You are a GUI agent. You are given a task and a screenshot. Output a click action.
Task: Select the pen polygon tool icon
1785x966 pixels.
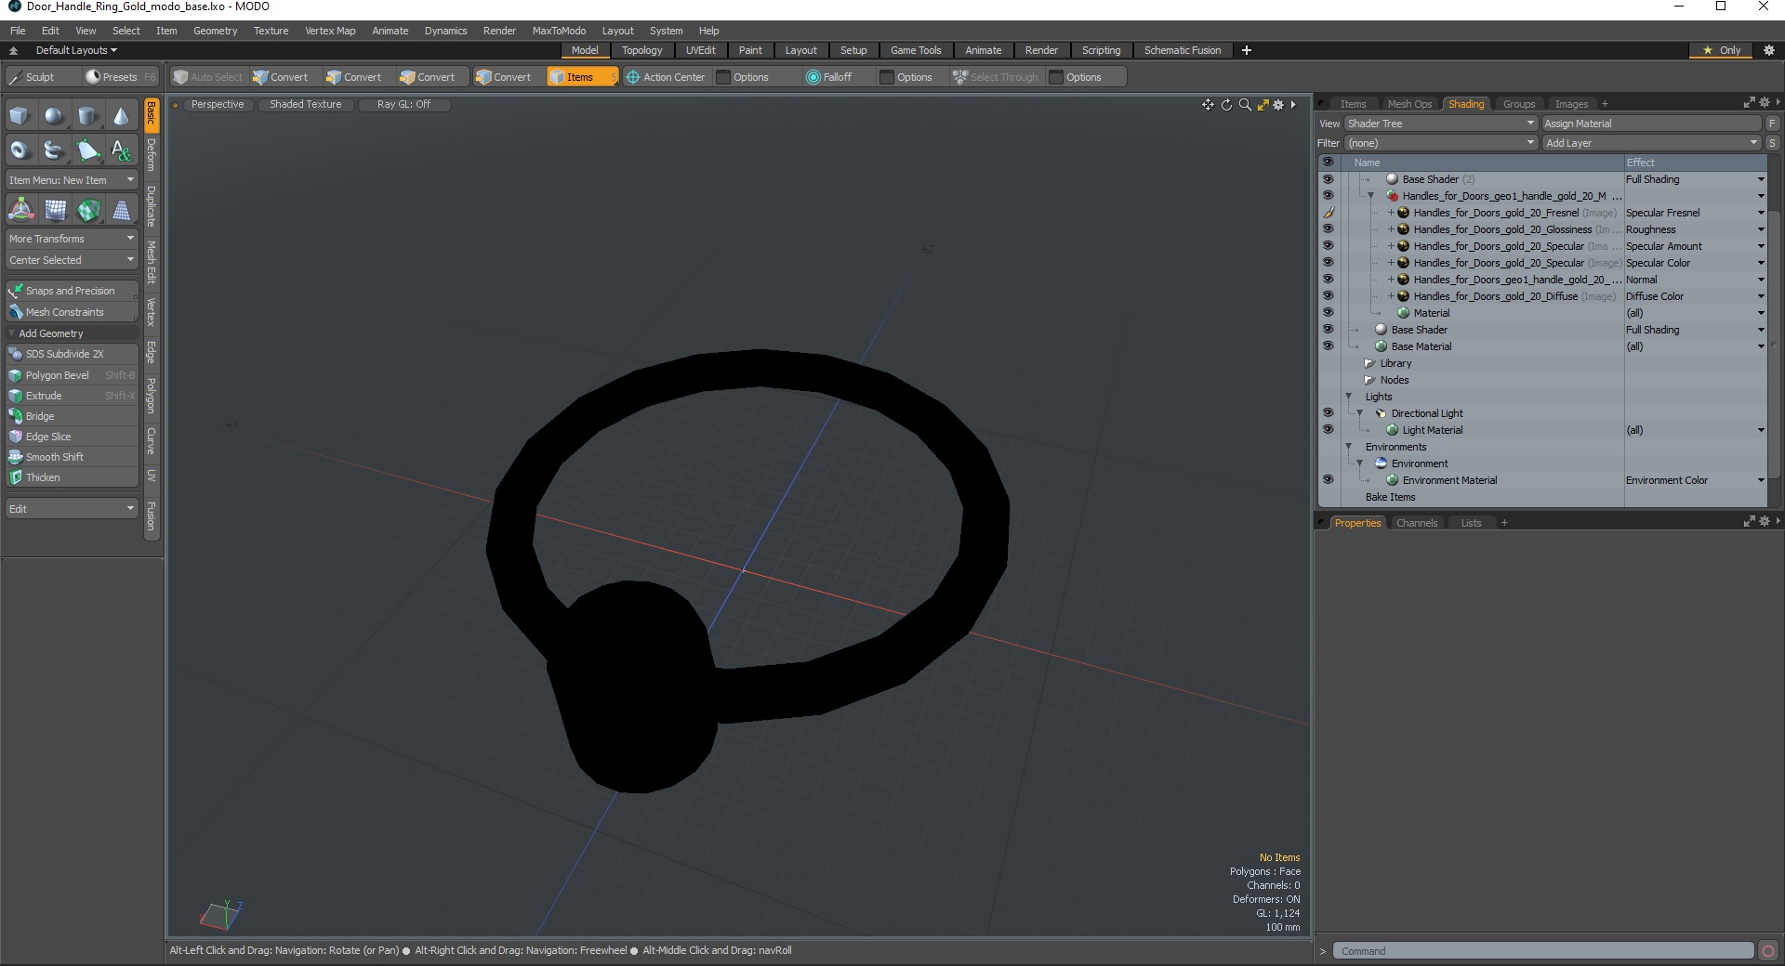[87, 150]
